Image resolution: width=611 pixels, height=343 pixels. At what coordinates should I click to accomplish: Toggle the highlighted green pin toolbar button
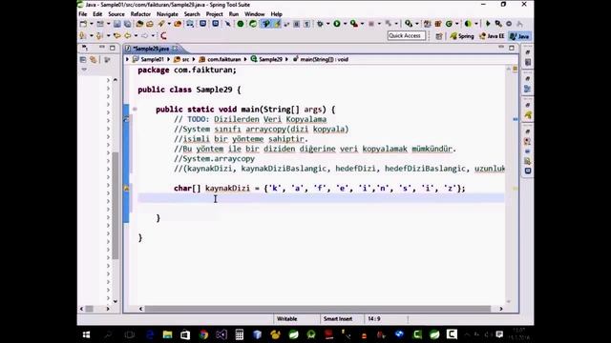click(266, 24)
